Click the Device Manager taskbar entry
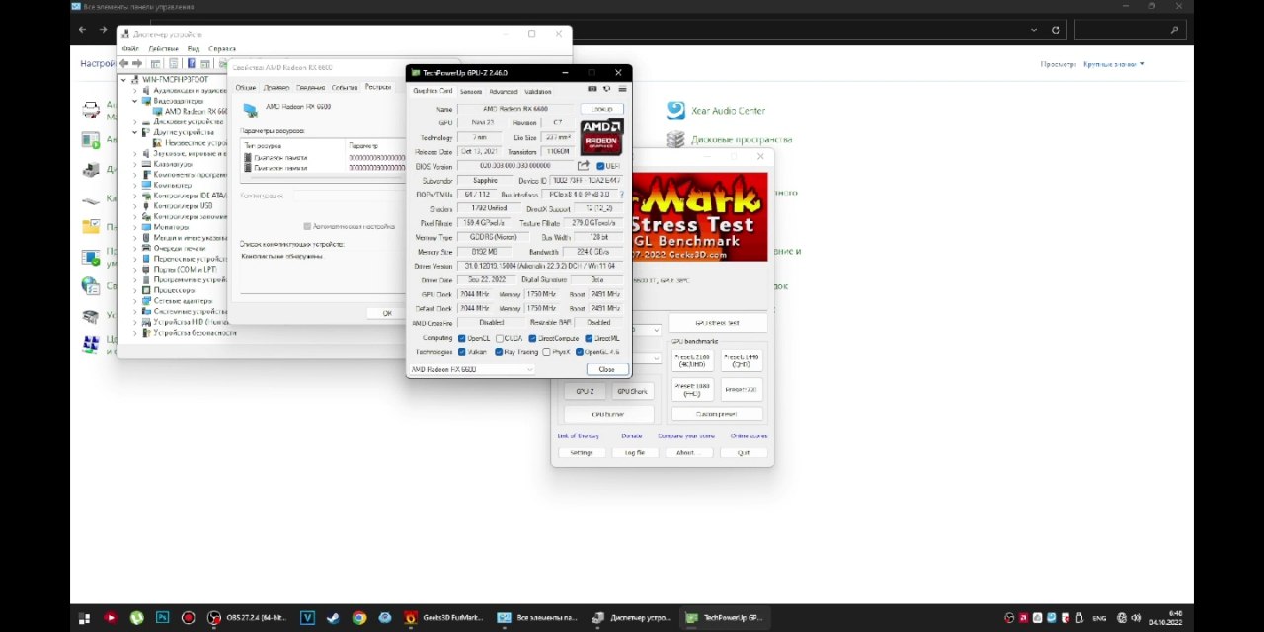This screenshot has height=632, width=1264. (632, 618)
